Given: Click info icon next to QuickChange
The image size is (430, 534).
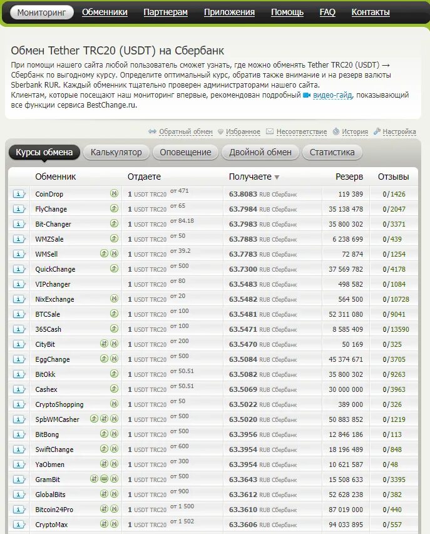Looking at the screenshot, I should [x=19, y=269].
